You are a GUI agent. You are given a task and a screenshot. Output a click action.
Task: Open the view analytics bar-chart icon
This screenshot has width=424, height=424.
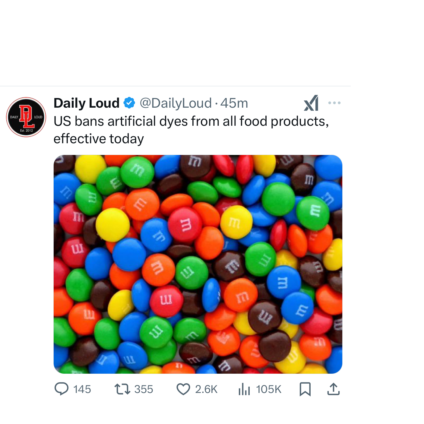click(244, 389)
